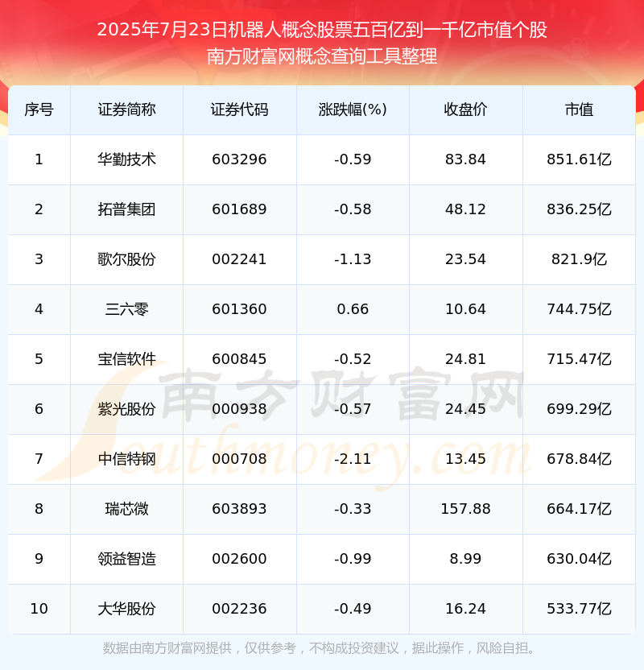The height and width of the screenshot is (670, 644).
Task: Click closing price 24.81
Action: point(465,359)
